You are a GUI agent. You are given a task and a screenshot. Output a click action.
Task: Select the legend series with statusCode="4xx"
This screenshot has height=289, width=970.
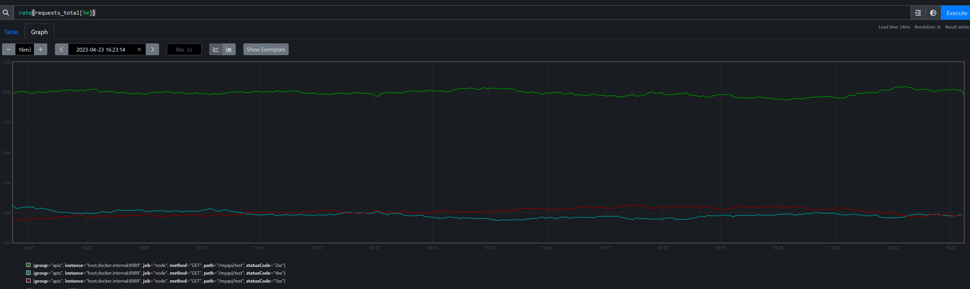[159, 273]
